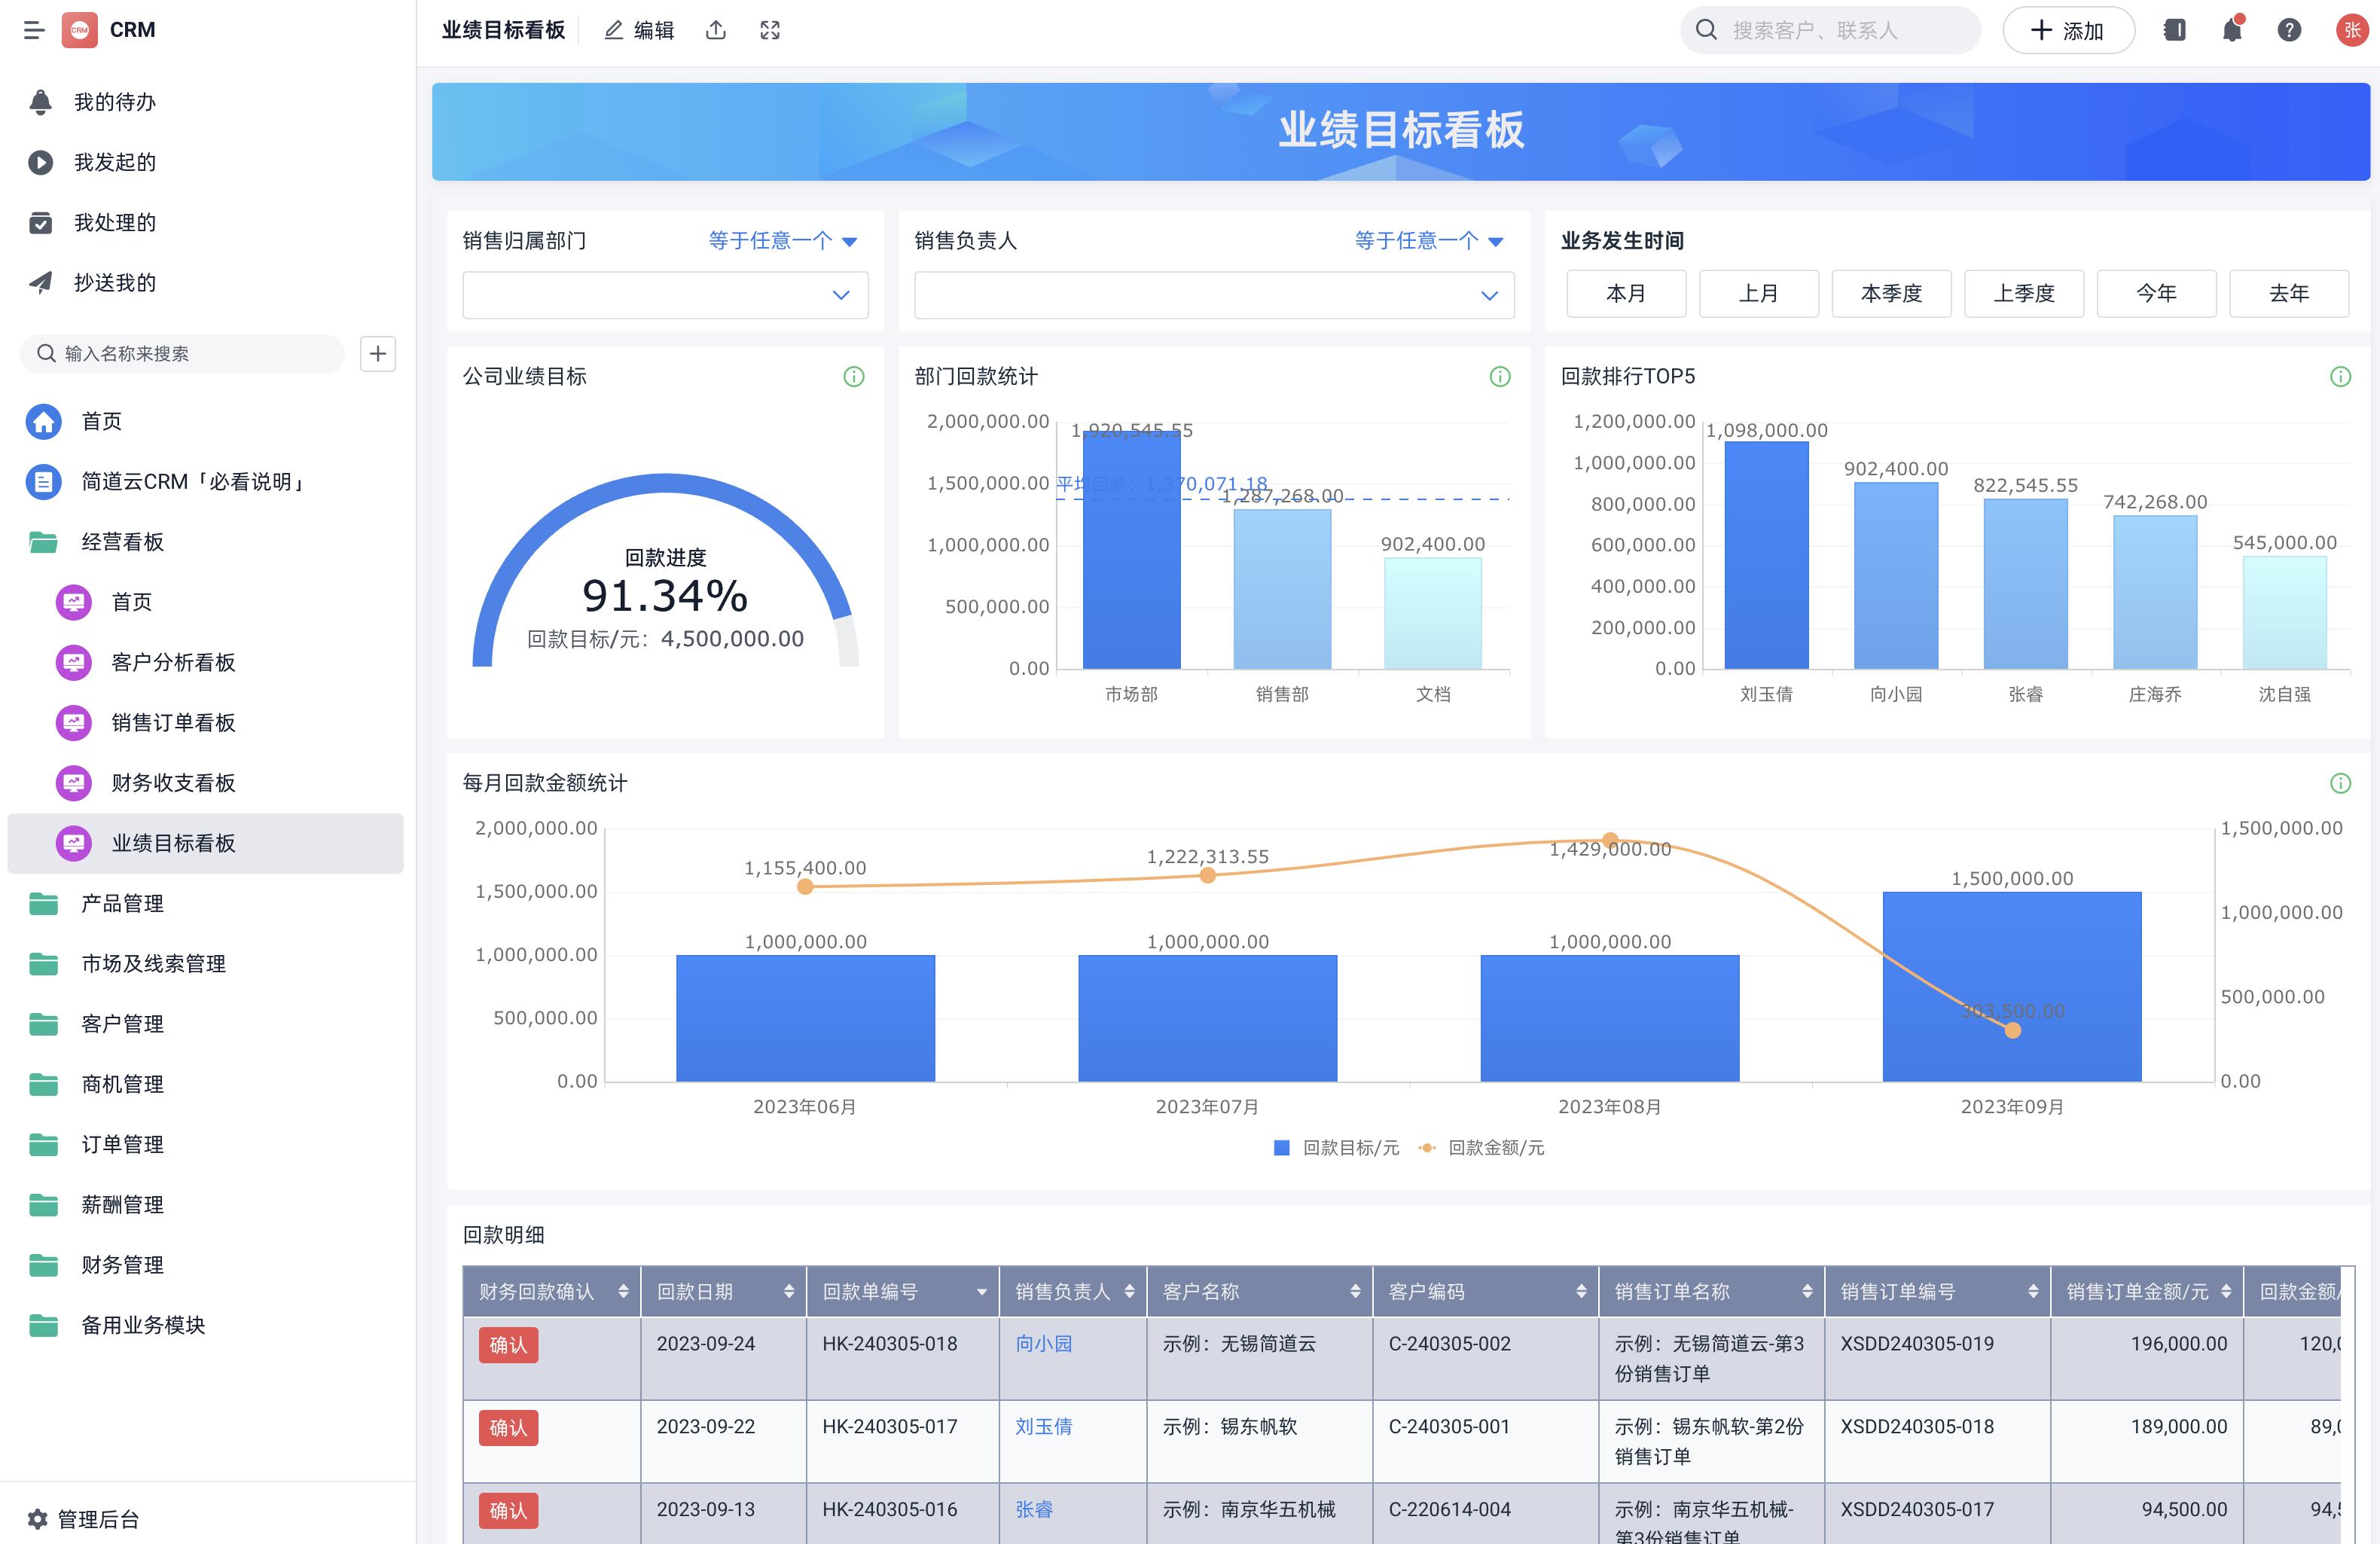Viewport: 2380px width, 1544px height.
Task: View info icon on 回款排行TOP5 chart
Action: [2341, 376]
